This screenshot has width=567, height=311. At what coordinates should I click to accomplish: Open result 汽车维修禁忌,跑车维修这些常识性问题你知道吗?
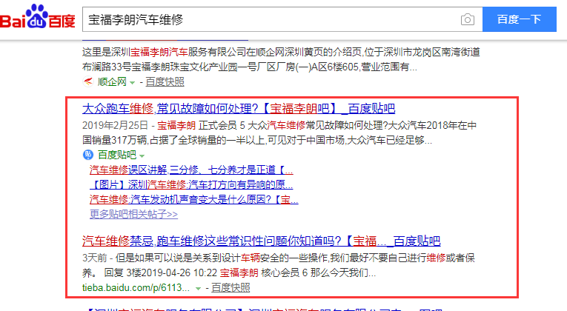tap(261, 241)
